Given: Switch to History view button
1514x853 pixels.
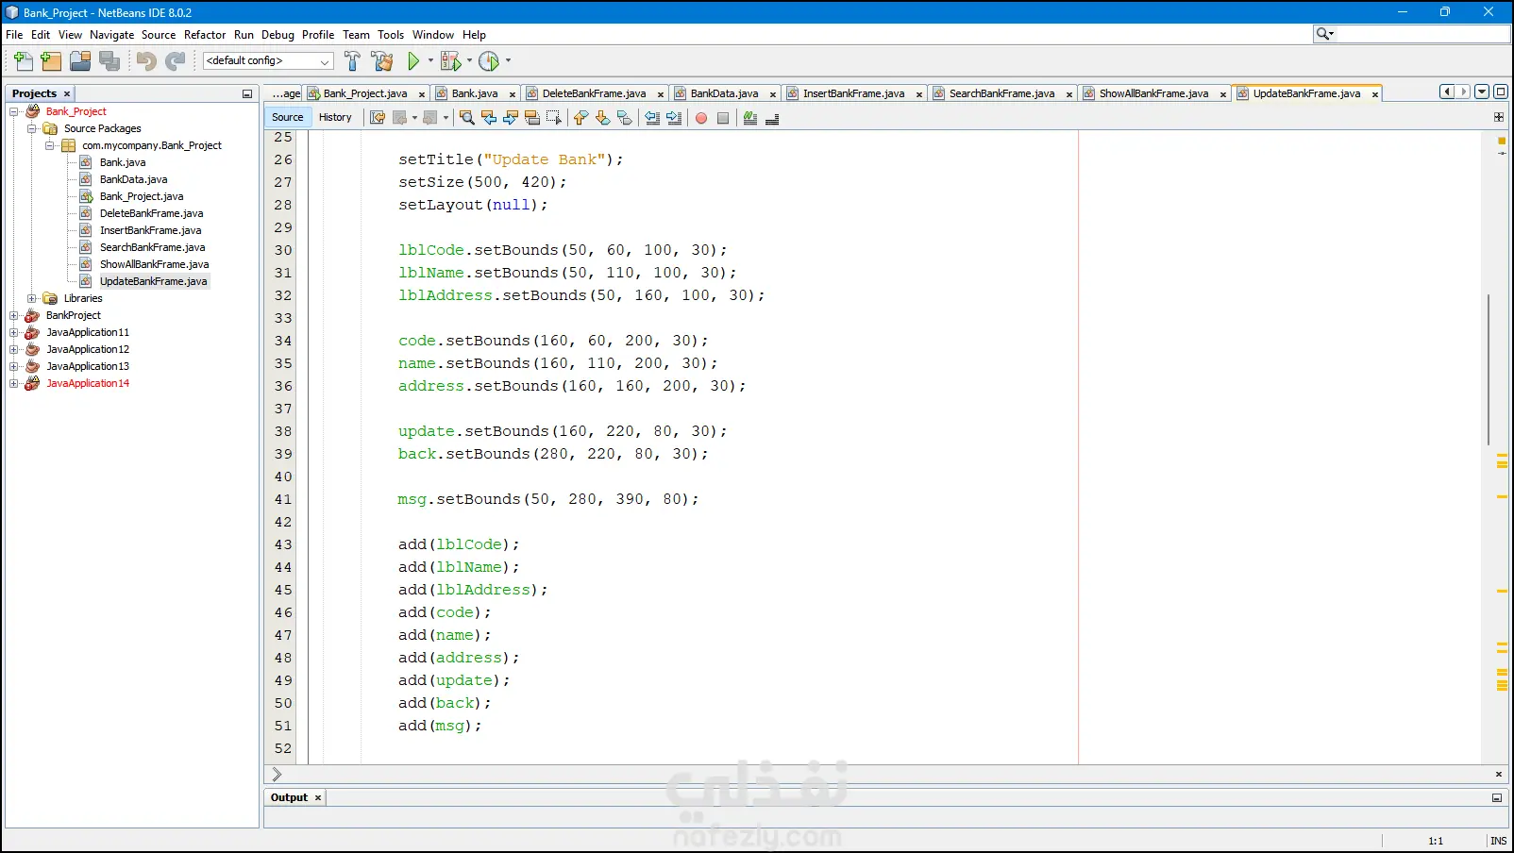Looking at the screenshot, I should (335, 117).
